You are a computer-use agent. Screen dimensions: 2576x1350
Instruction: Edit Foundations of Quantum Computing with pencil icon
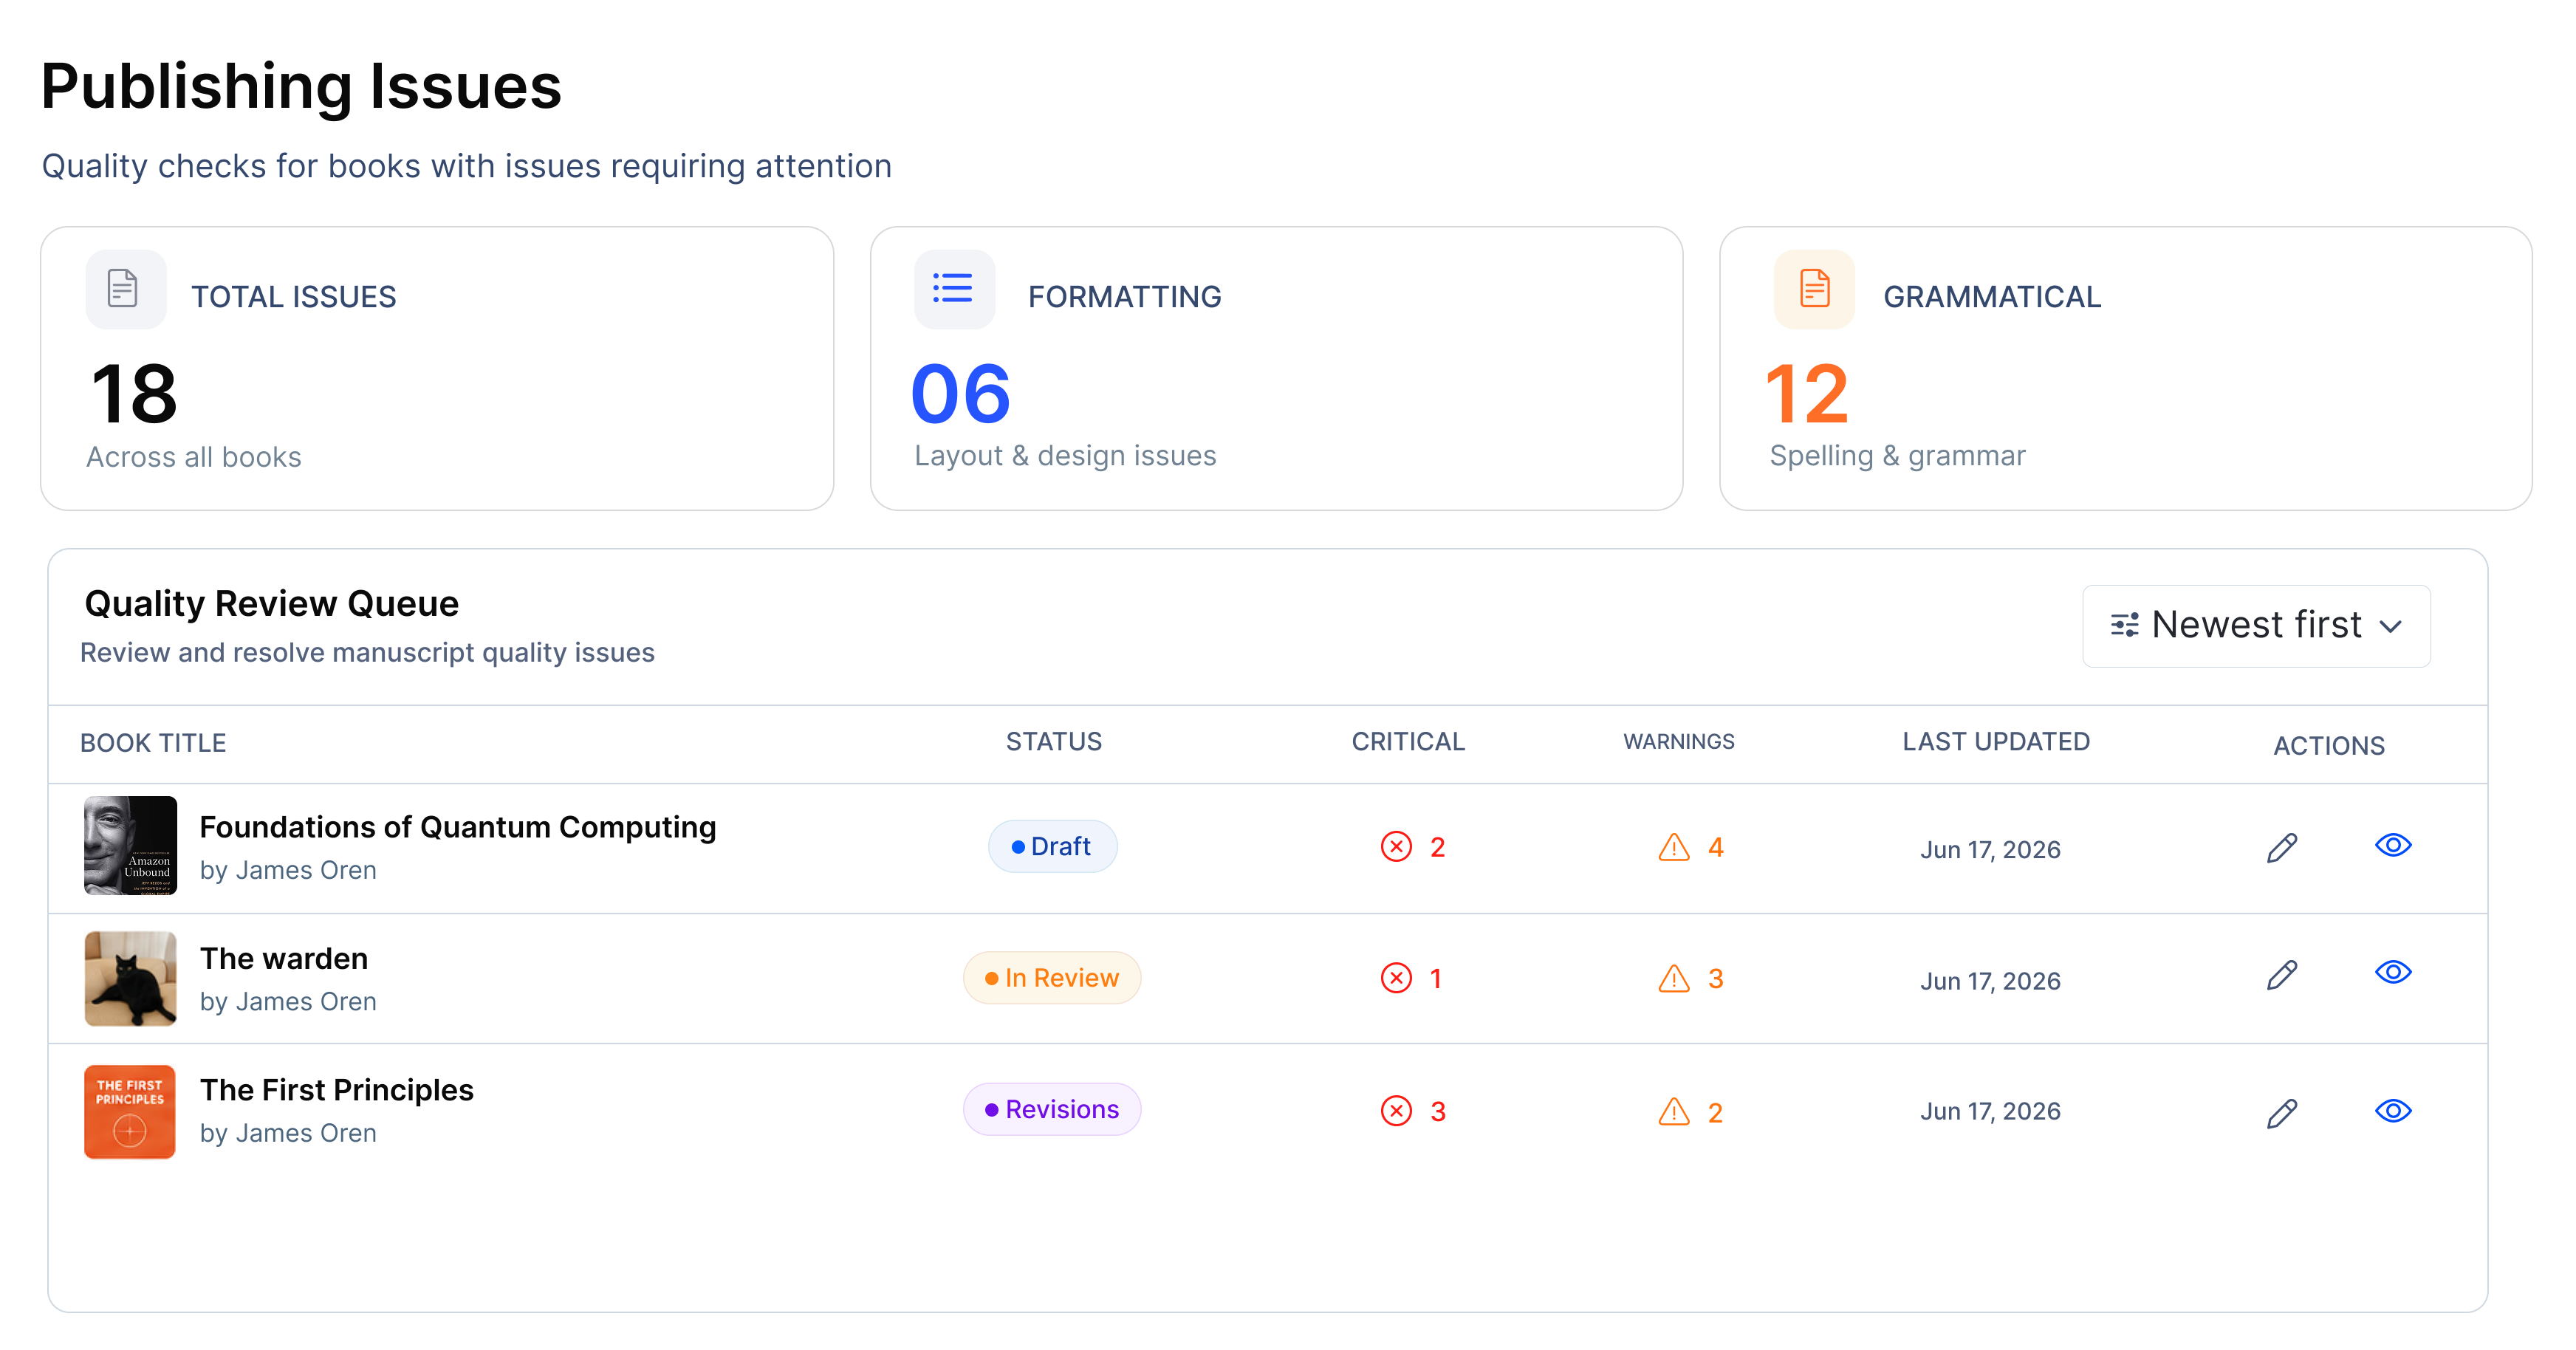click(2281, 847)
